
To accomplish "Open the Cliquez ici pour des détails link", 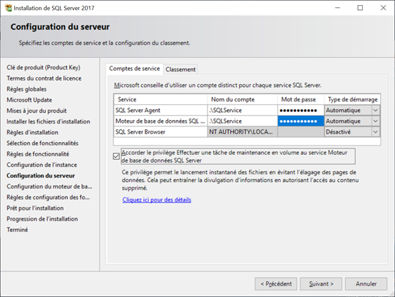I will [x=157, y=200].
